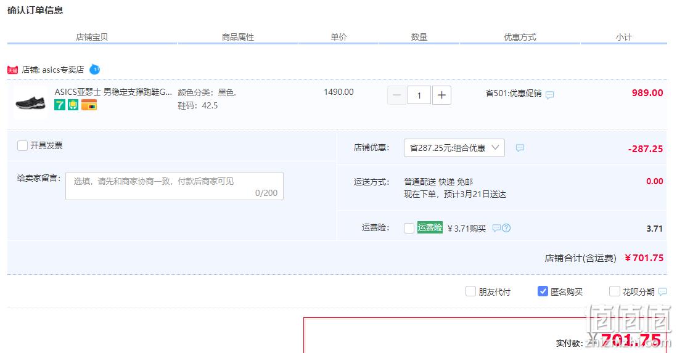Click the 单价 column header
Viewport: 677px width, 353px height.
[x=339, y=37]
